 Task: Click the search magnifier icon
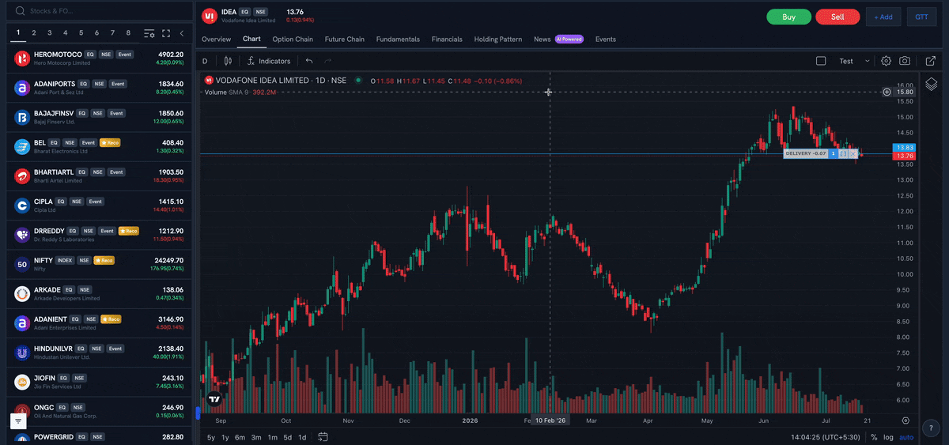[x=21, y=11]
